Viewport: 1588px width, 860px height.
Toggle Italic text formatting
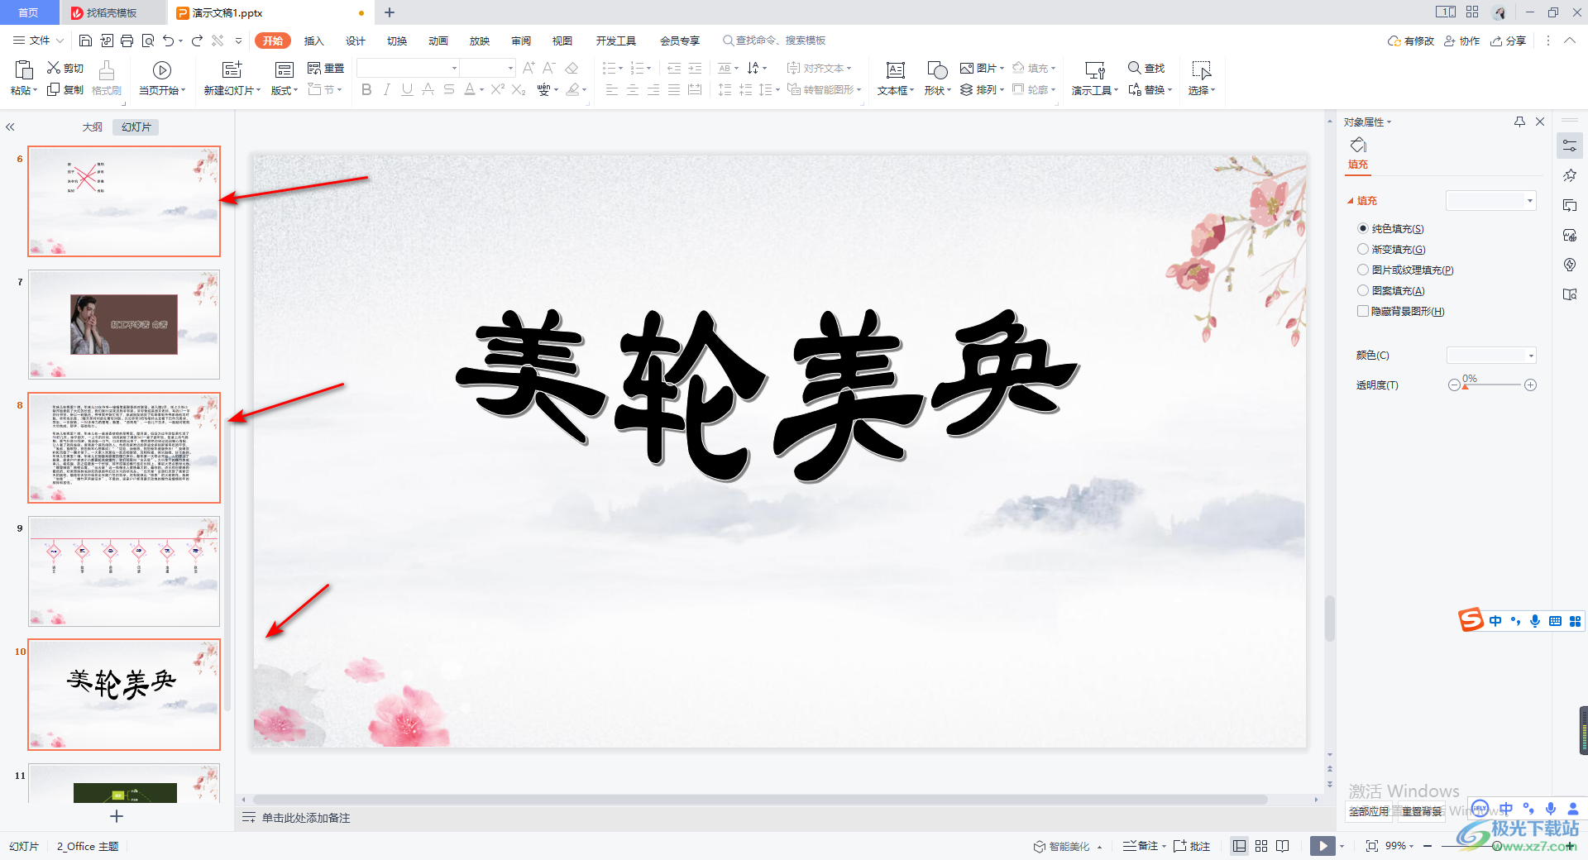[x=387, y=89]
